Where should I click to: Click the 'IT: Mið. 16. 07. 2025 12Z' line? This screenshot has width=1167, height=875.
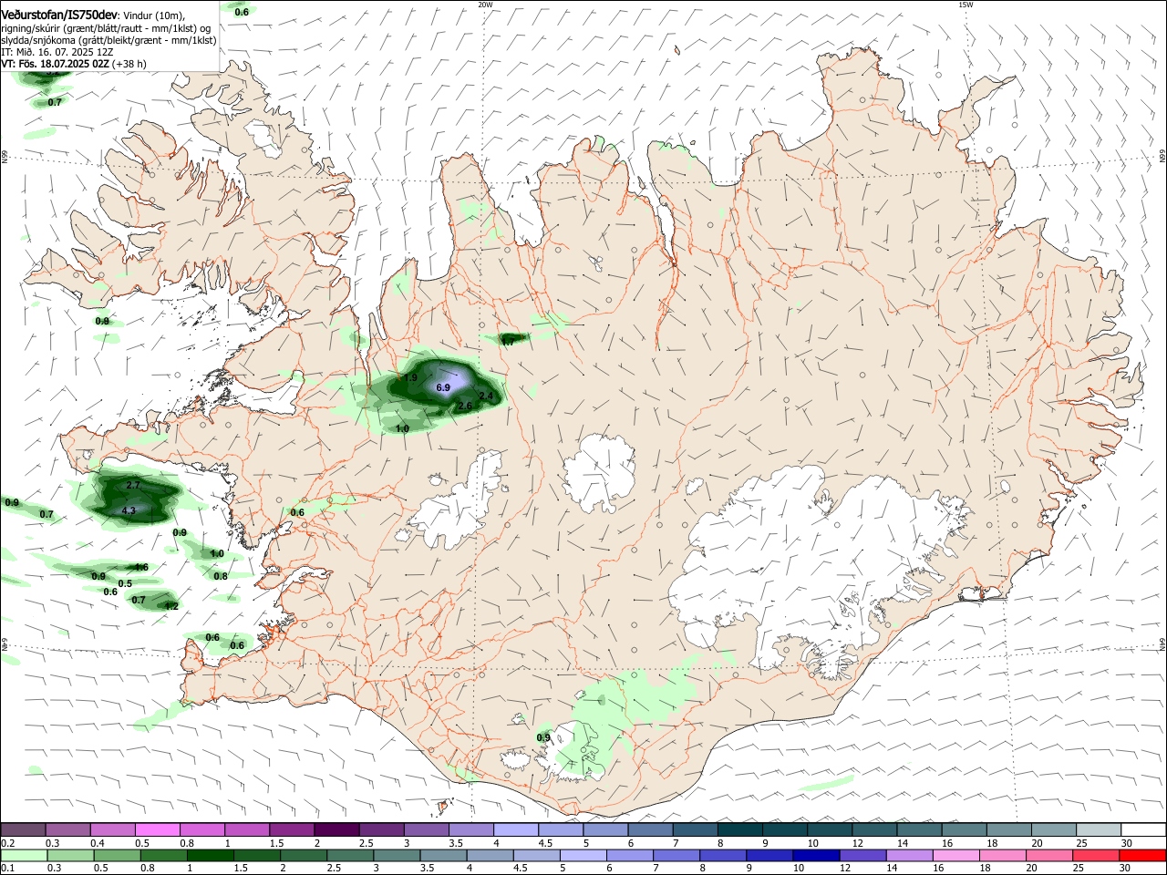pyautogui.click(x=57, y=52)
